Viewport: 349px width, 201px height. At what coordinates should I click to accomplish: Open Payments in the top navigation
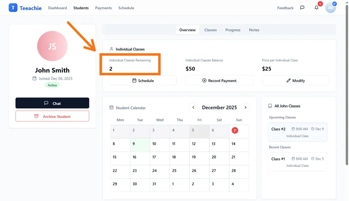point(104,8)
